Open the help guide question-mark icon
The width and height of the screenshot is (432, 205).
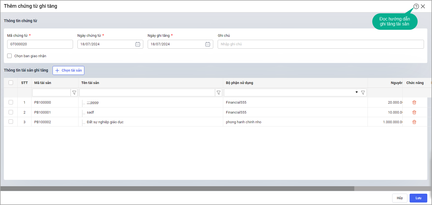(416, 6)
